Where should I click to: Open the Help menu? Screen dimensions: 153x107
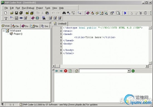pos(61,8)
